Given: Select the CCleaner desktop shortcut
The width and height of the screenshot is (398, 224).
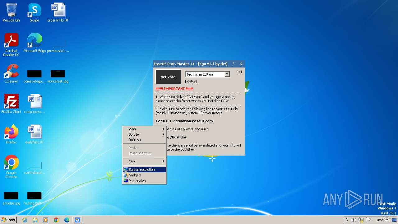Looking at the screenshot, I should pyautogui.click(x=11, y=73).
